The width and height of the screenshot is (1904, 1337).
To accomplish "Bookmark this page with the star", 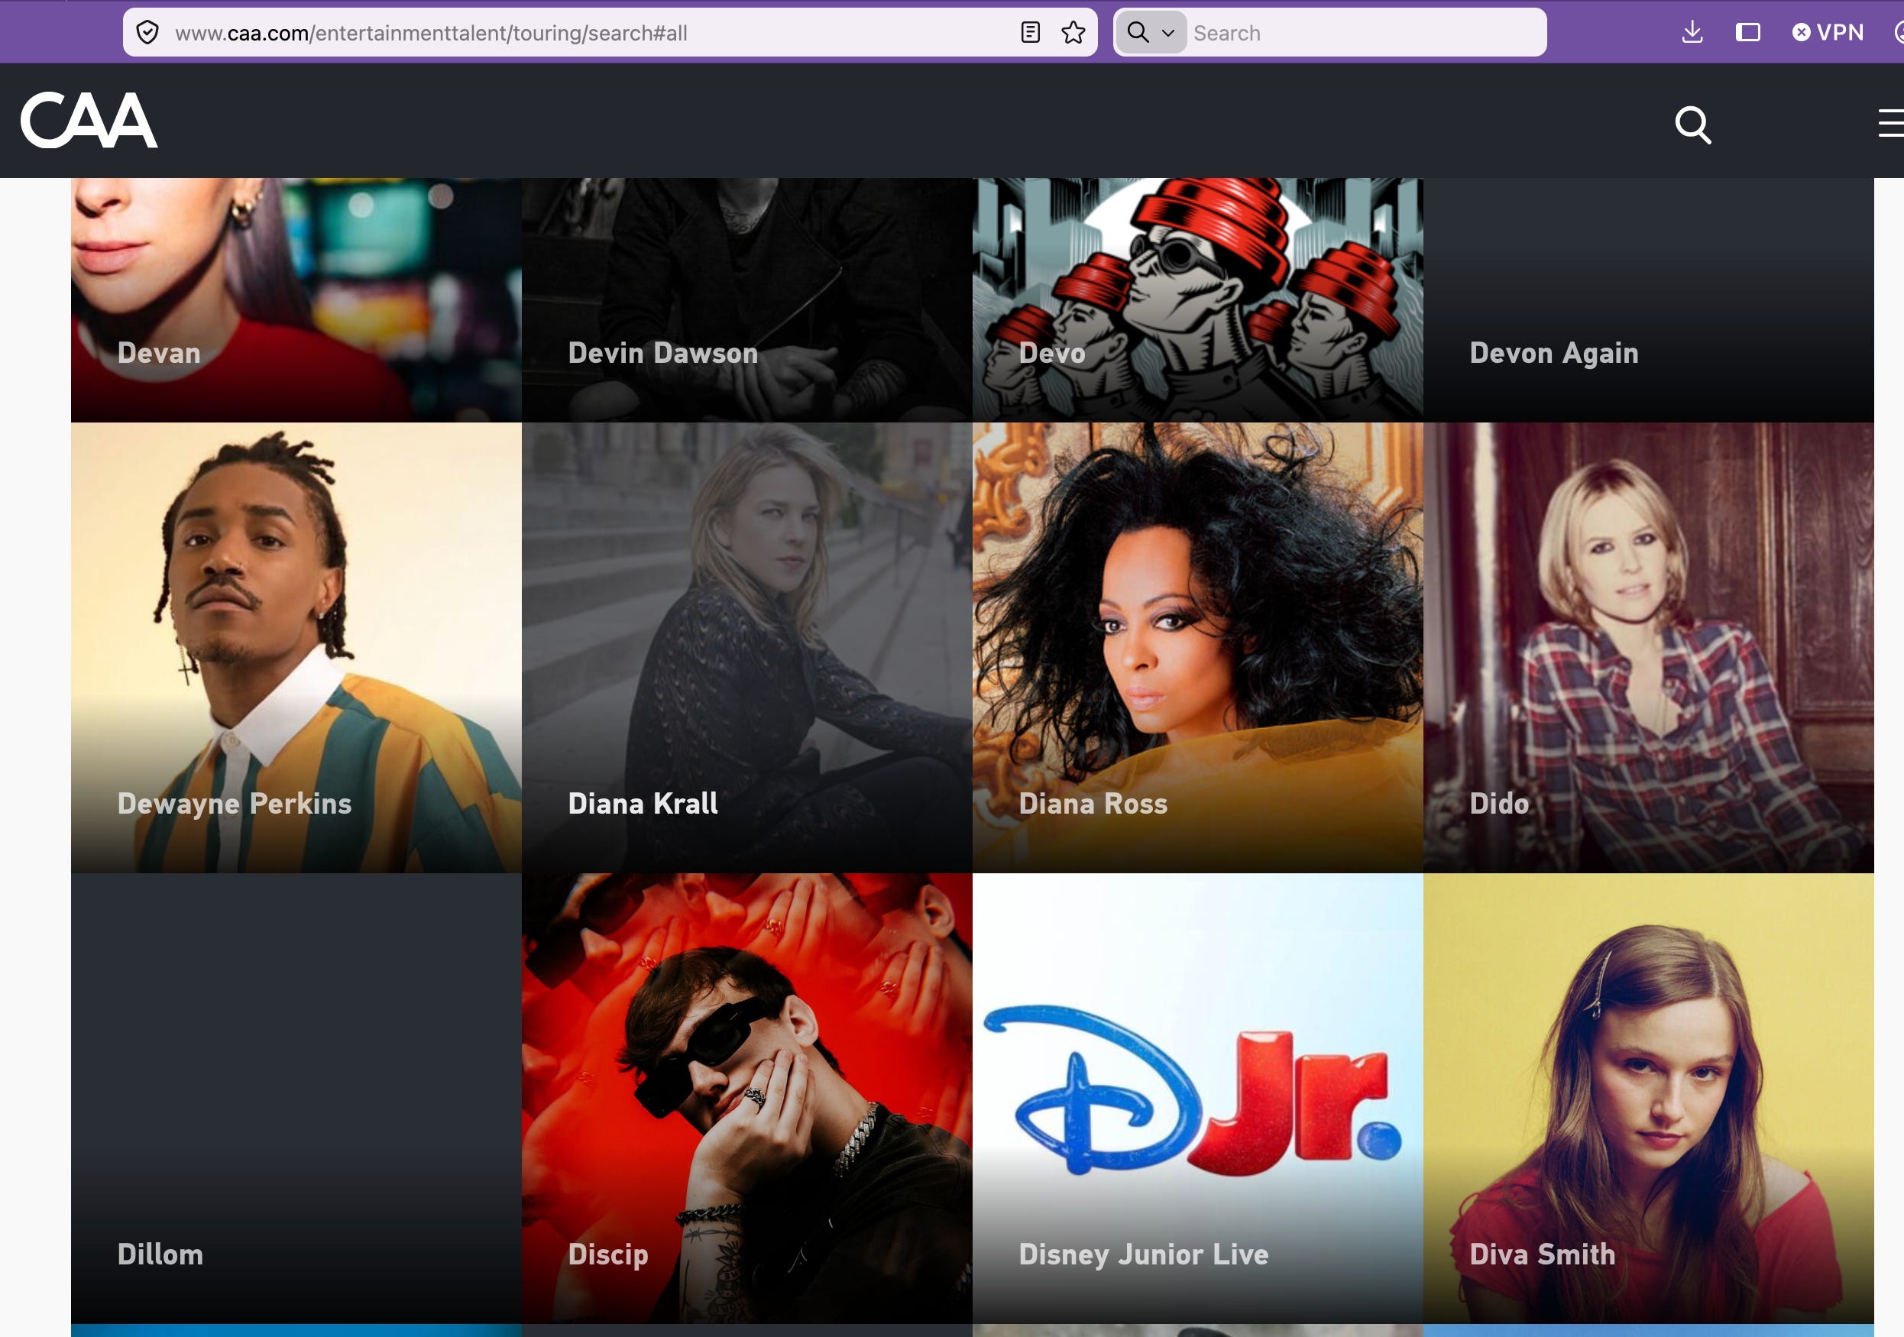I will 1073,33.
